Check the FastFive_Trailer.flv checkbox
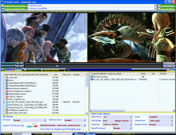176x135 pixels. pyautogui.click(x=4, y=96)
